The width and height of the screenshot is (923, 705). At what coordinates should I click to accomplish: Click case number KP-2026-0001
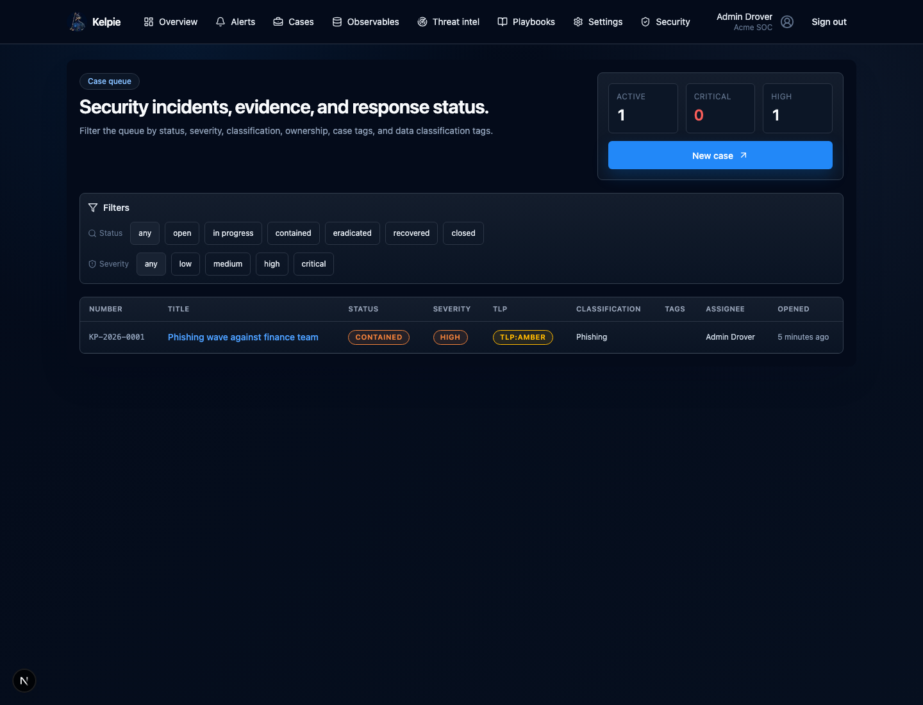tap(117, 337)
